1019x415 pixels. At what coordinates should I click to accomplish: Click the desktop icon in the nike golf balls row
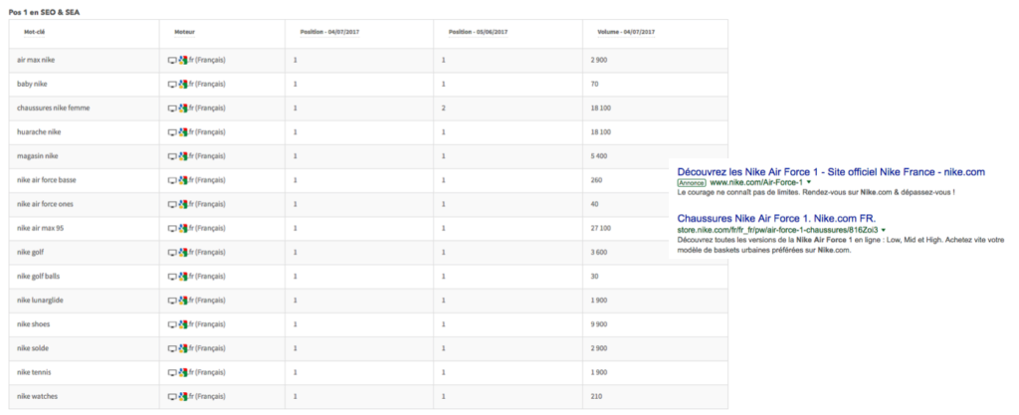[x=172, y=277]
